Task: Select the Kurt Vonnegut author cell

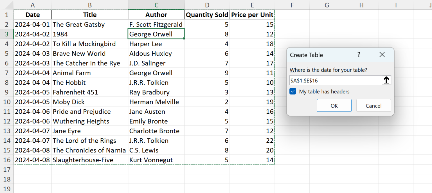Action: pos(156,160)
